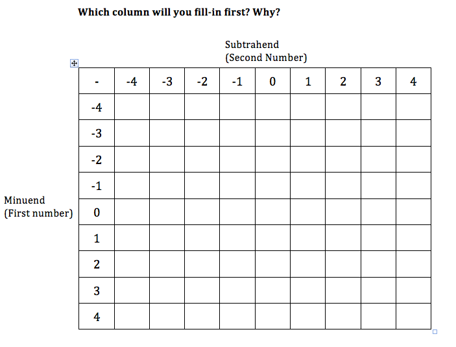The height and width of the screenshot is (347, 456).
Task: Click the '(First number)' text
Action: pyautogui.click(x=38, y=213)
